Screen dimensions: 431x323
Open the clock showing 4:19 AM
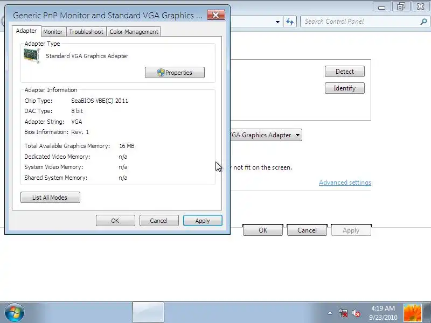coord(383,313)
